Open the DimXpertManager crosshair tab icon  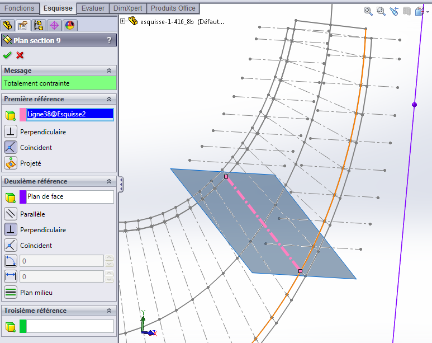[54, 25]
